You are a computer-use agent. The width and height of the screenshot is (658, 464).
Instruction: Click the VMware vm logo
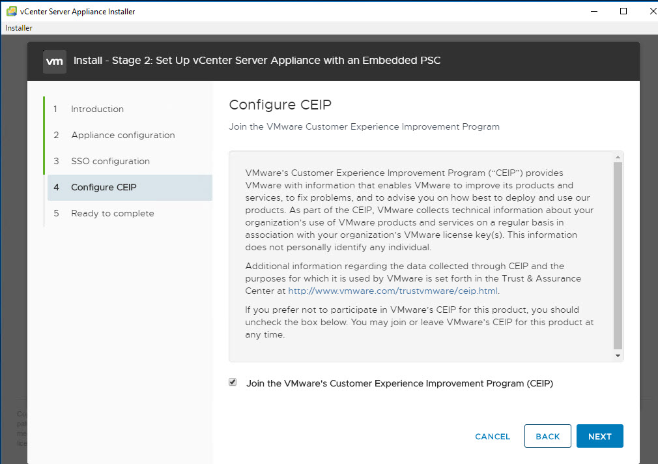pyautogui.click(x=55, y=61)
